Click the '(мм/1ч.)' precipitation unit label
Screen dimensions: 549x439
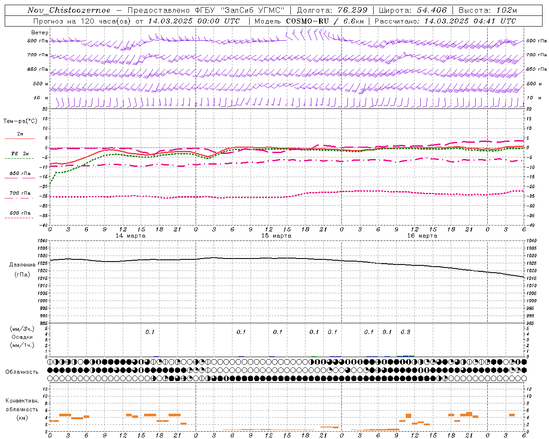[22, 345]
